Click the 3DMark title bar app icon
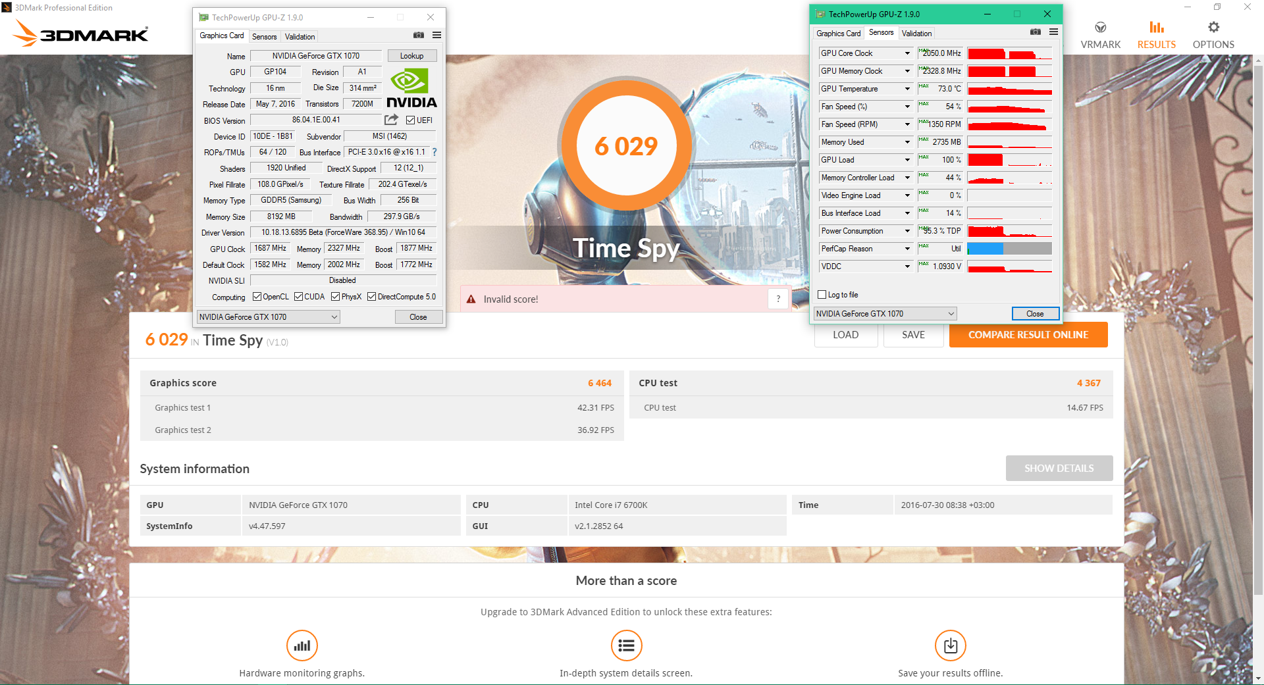Screen dimensions: 1264x685 point(7,7)
